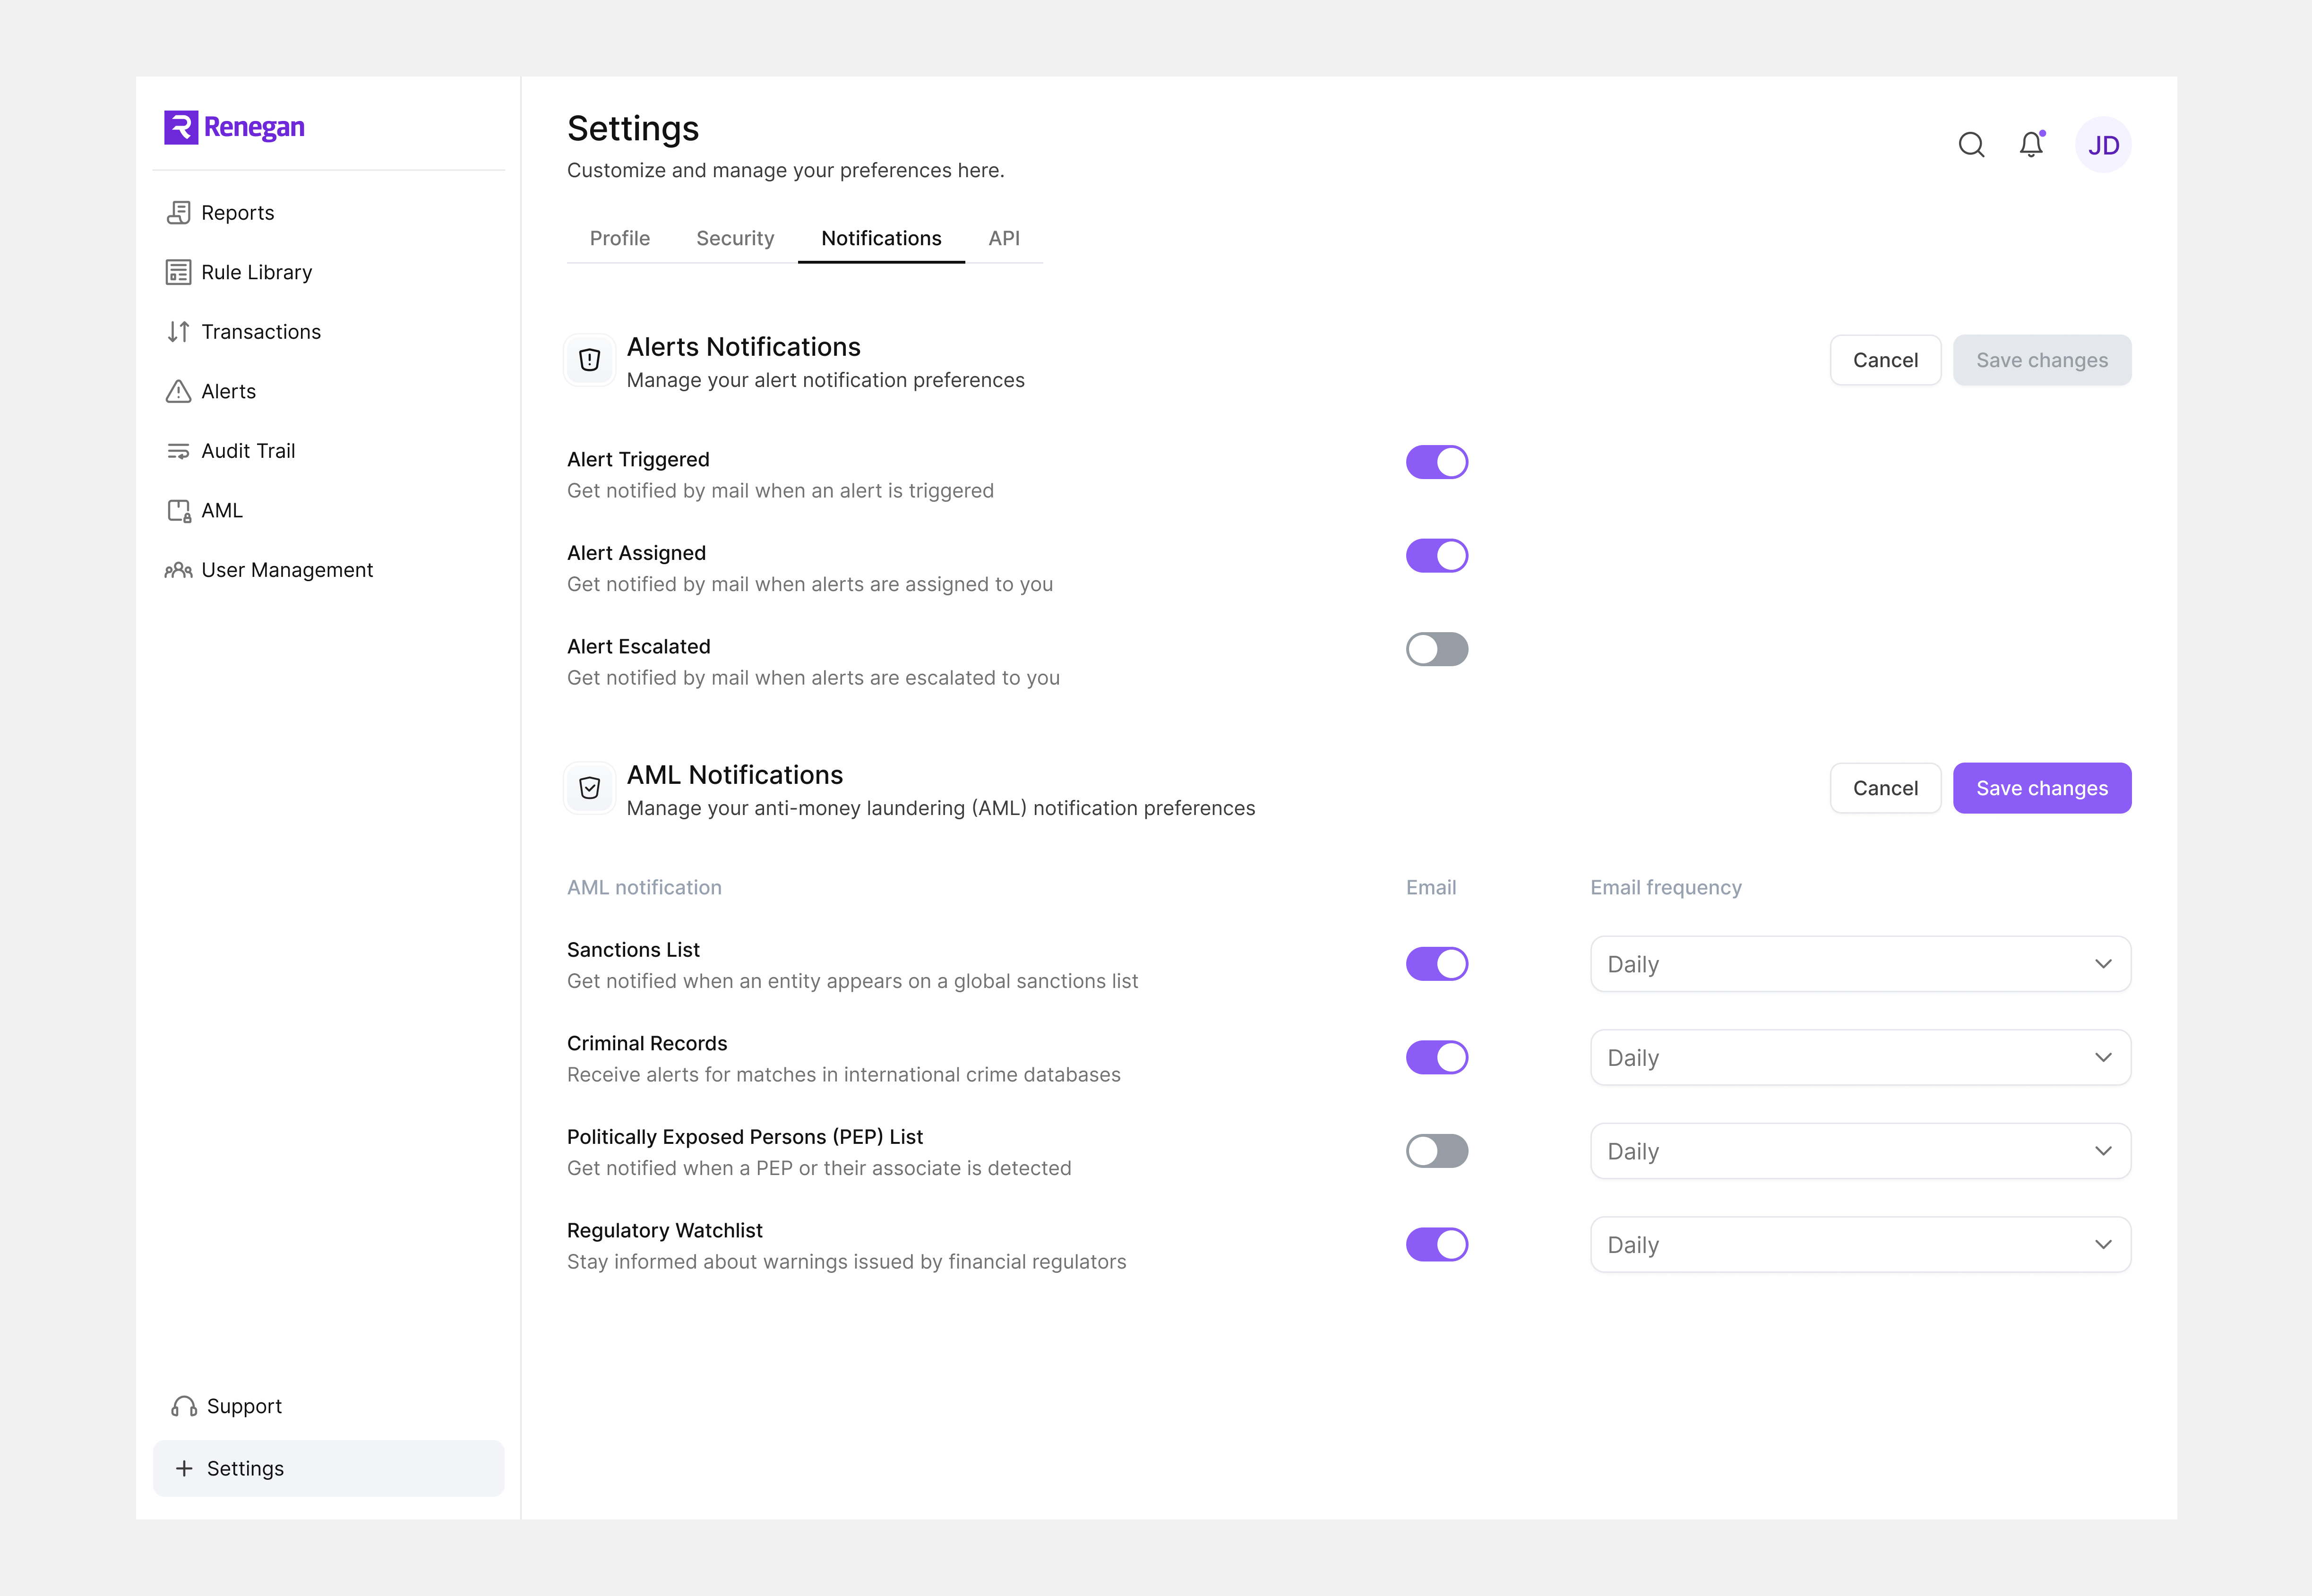
Task: Click the Alerts Notifications shield icon
Action: [590, 360]
